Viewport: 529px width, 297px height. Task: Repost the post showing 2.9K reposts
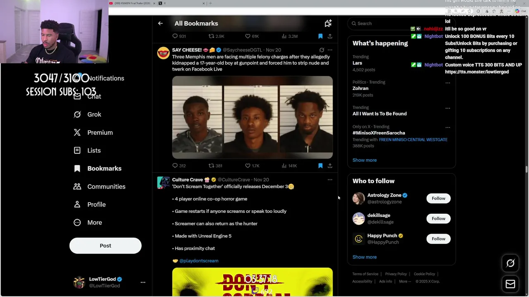coord(216,36)
